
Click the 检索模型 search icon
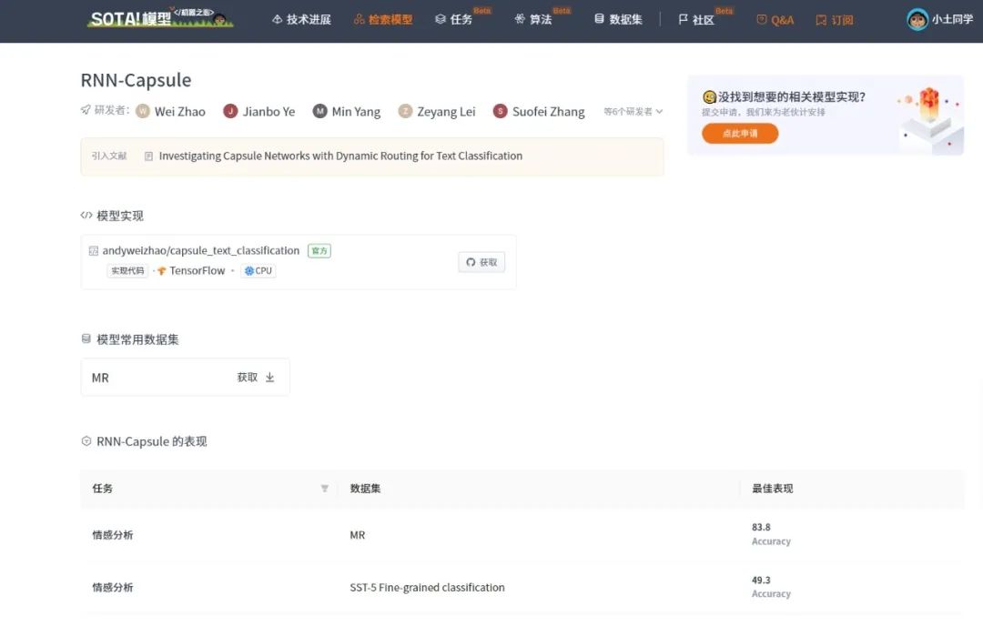[357, 18]
